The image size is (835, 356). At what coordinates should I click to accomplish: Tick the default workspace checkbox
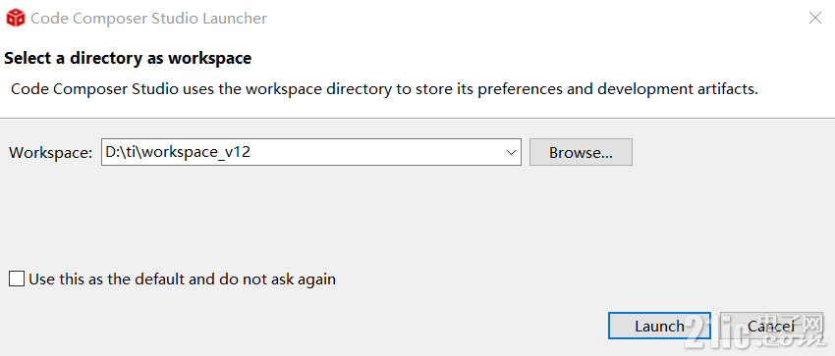pos(17,279)
